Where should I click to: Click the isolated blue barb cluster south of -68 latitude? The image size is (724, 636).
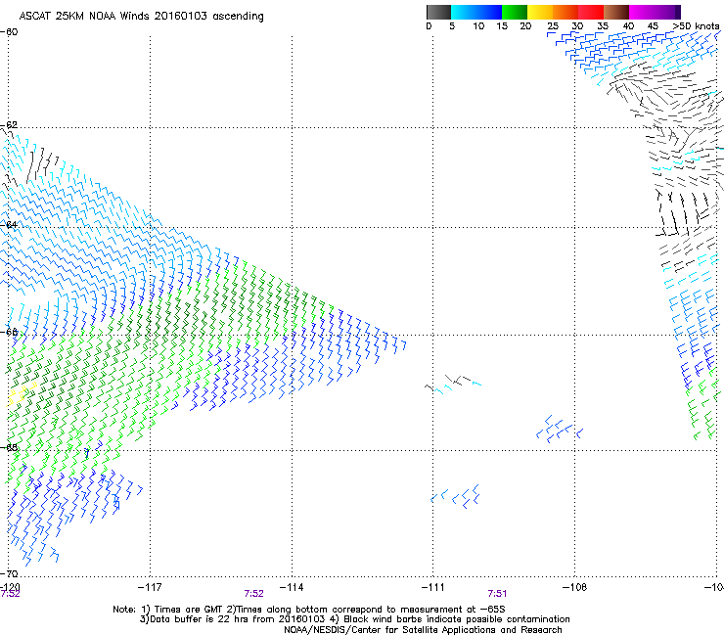(x=456, y=496)
